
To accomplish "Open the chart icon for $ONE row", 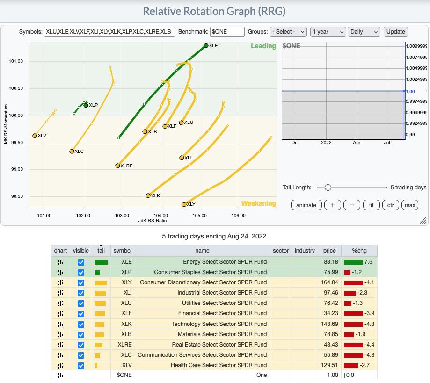I will click(x=61, y=375).
